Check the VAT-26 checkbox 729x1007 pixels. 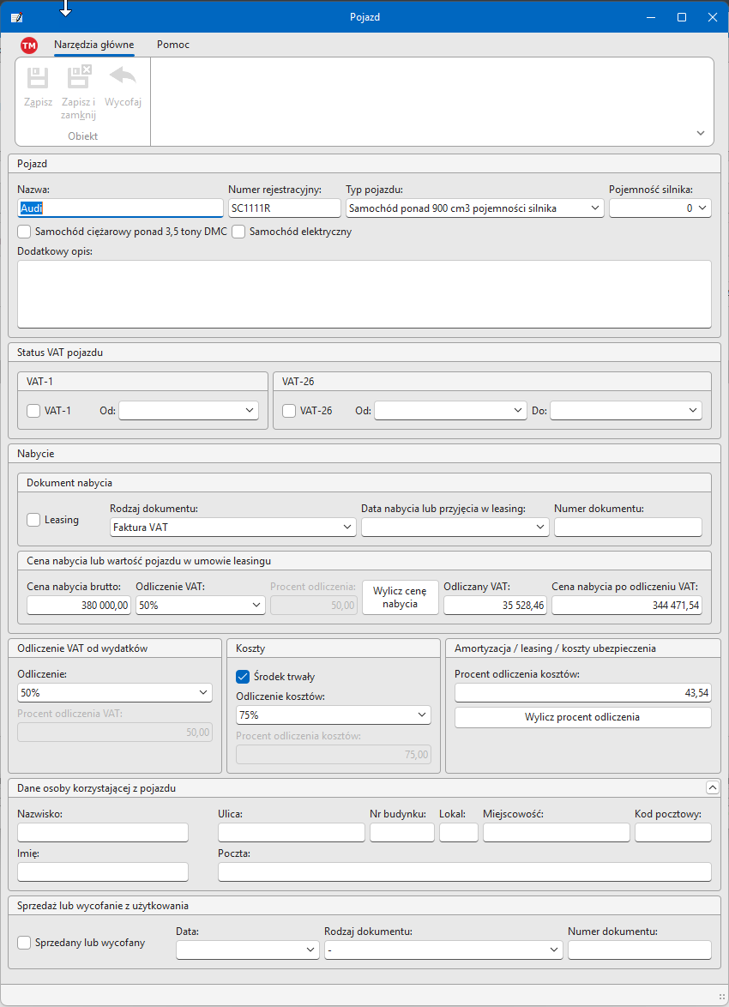click(290, 411)
